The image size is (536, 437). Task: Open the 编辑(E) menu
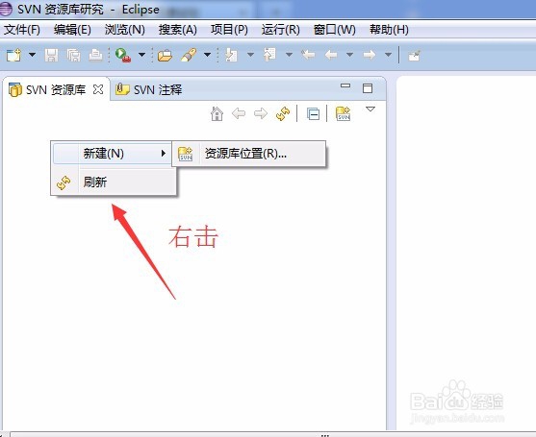tap(72, 30)
